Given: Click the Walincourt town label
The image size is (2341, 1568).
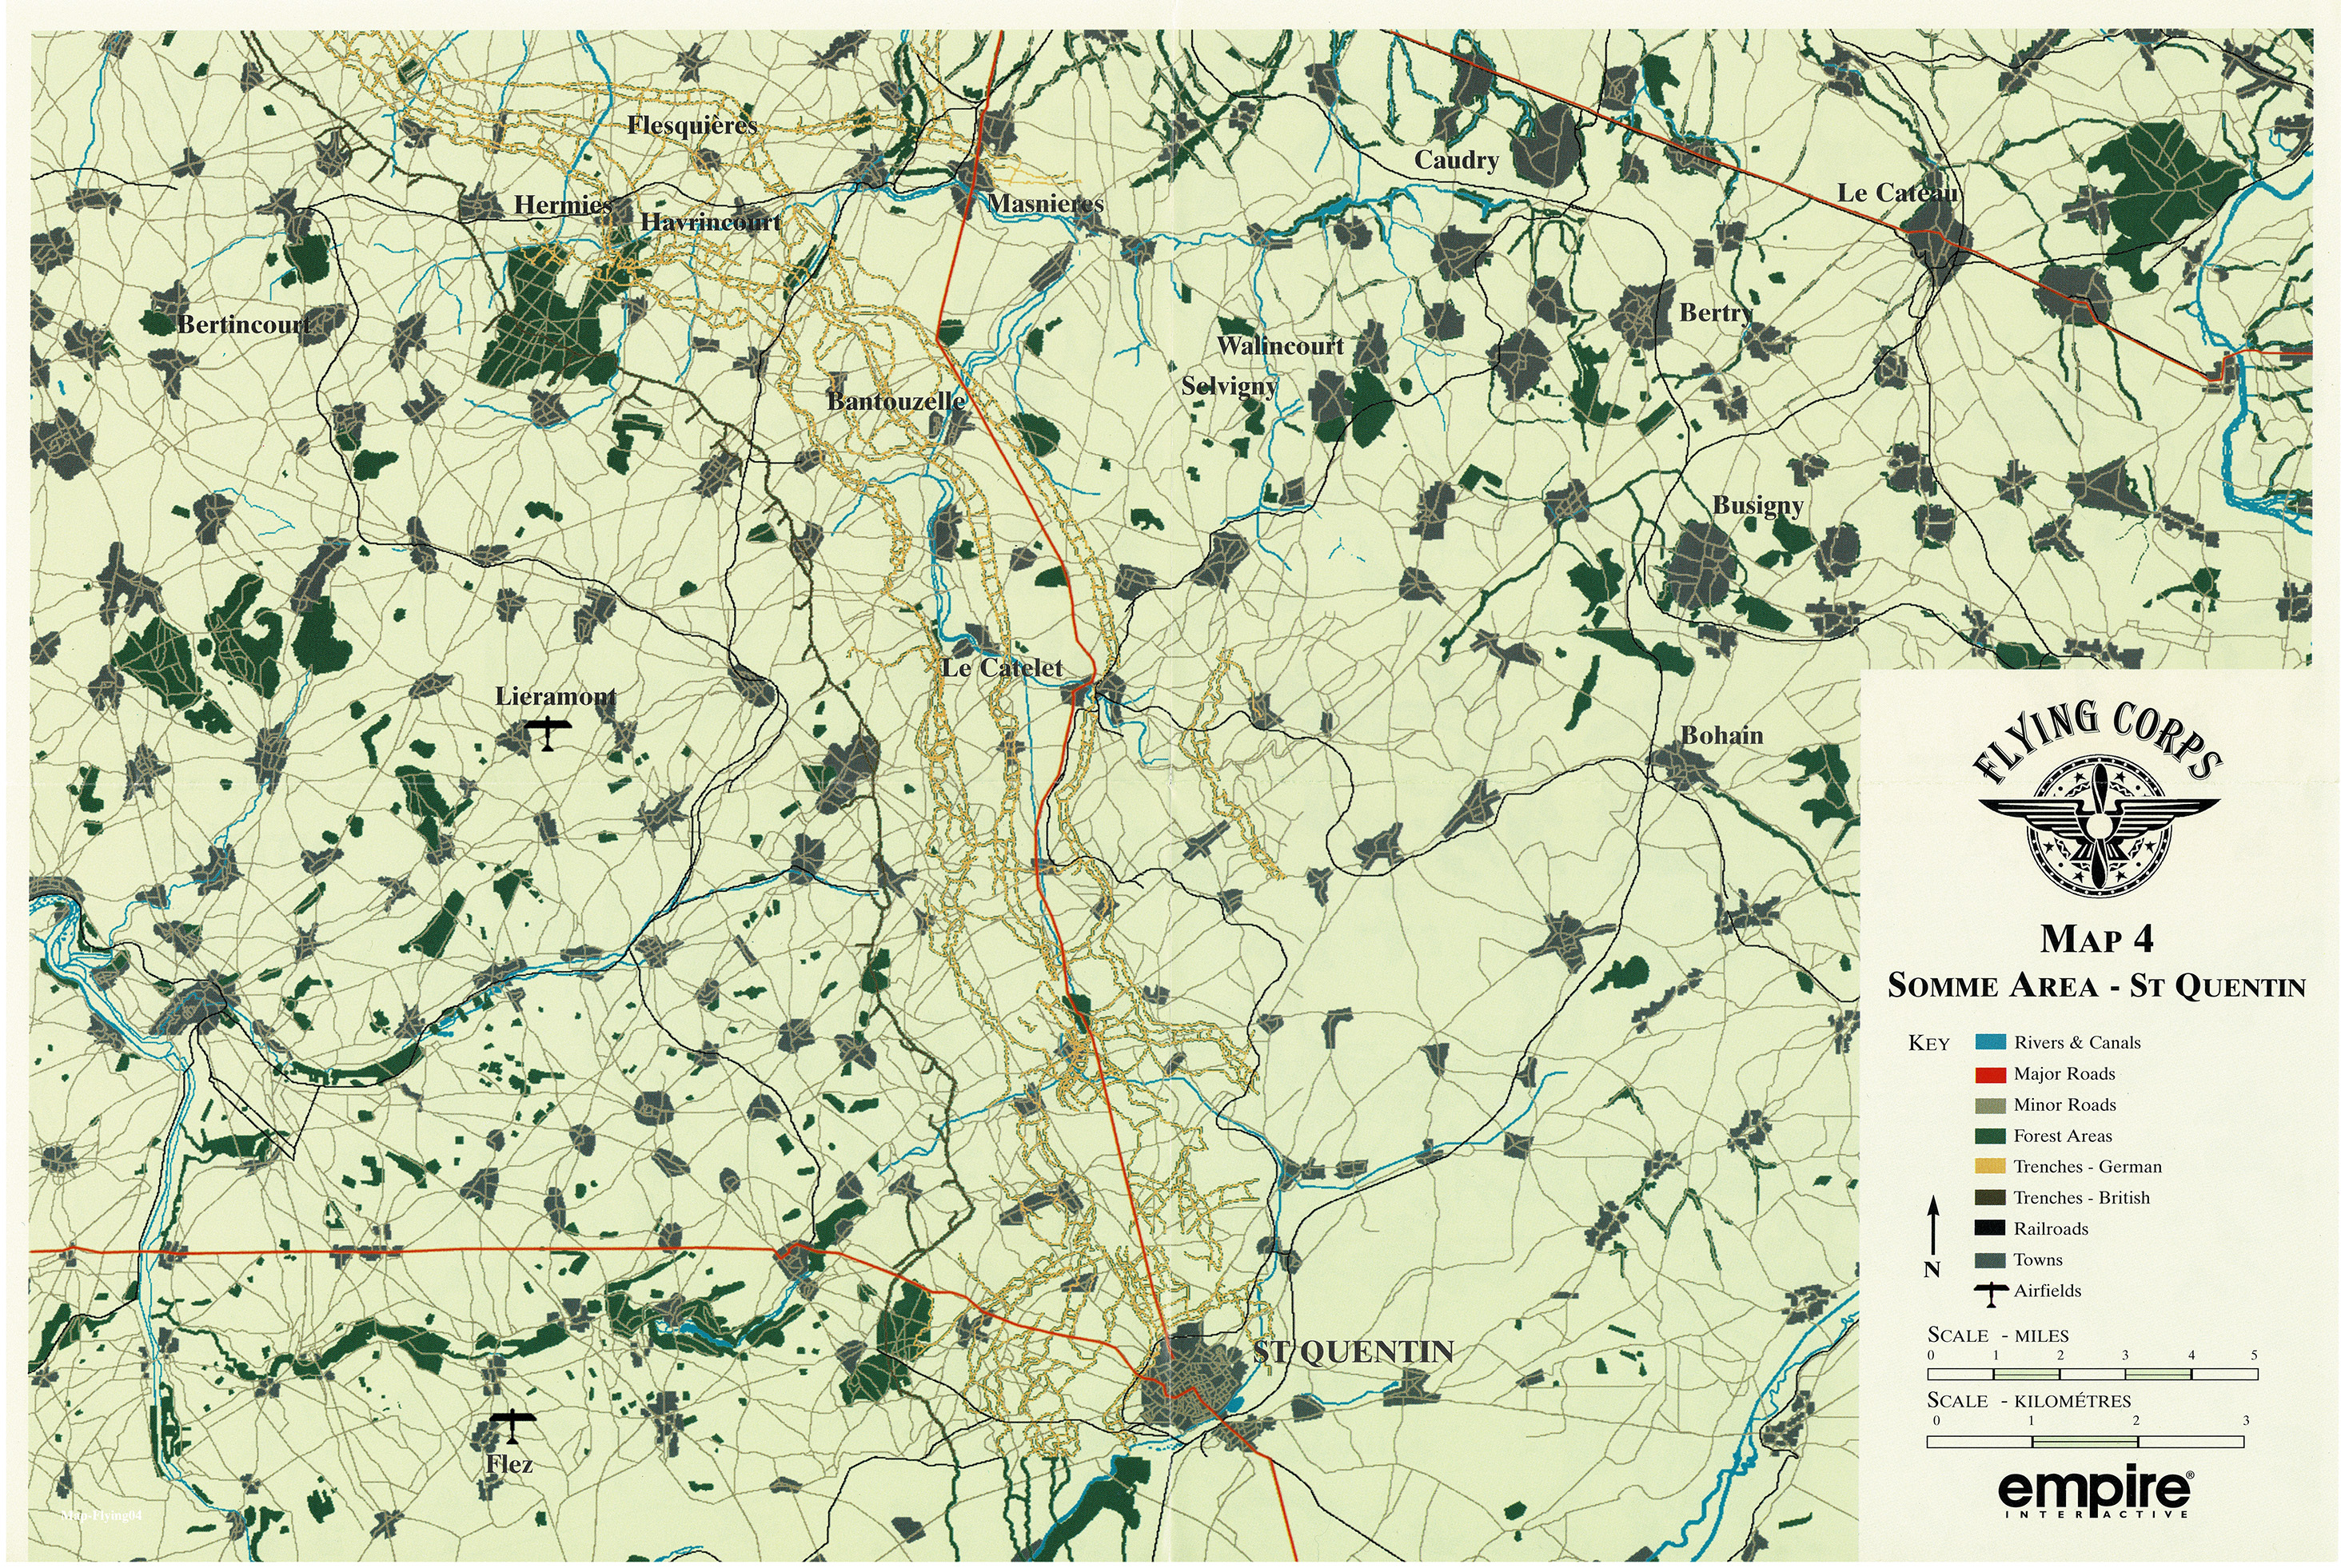Looking at the screenshot, I should pyautogui.click(x=1281, y=346).
